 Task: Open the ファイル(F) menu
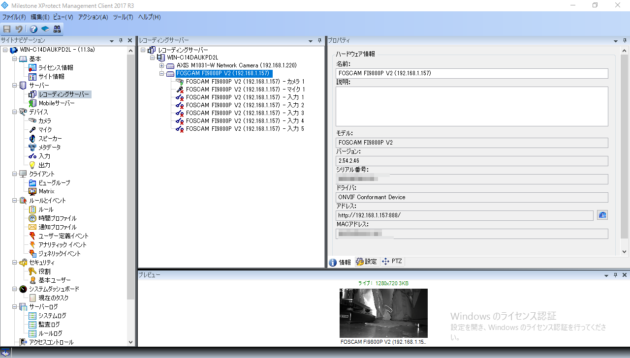tap(14, 17)
